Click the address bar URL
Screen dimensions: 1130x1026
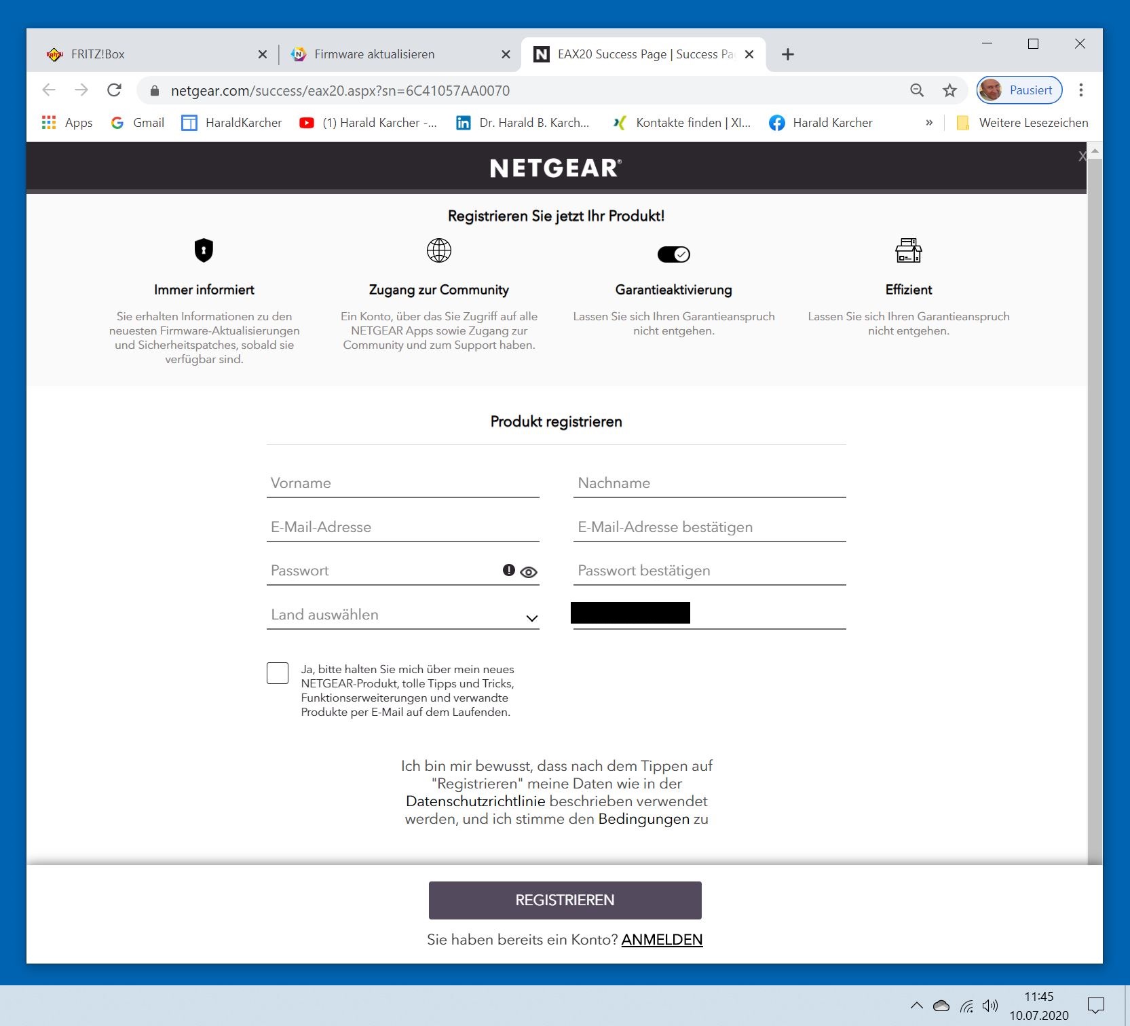tap(340, 91)
